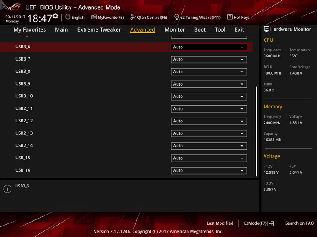Open the Main tab
The image size is (317, 237).
pyautogui.click(x=62, y=30)
